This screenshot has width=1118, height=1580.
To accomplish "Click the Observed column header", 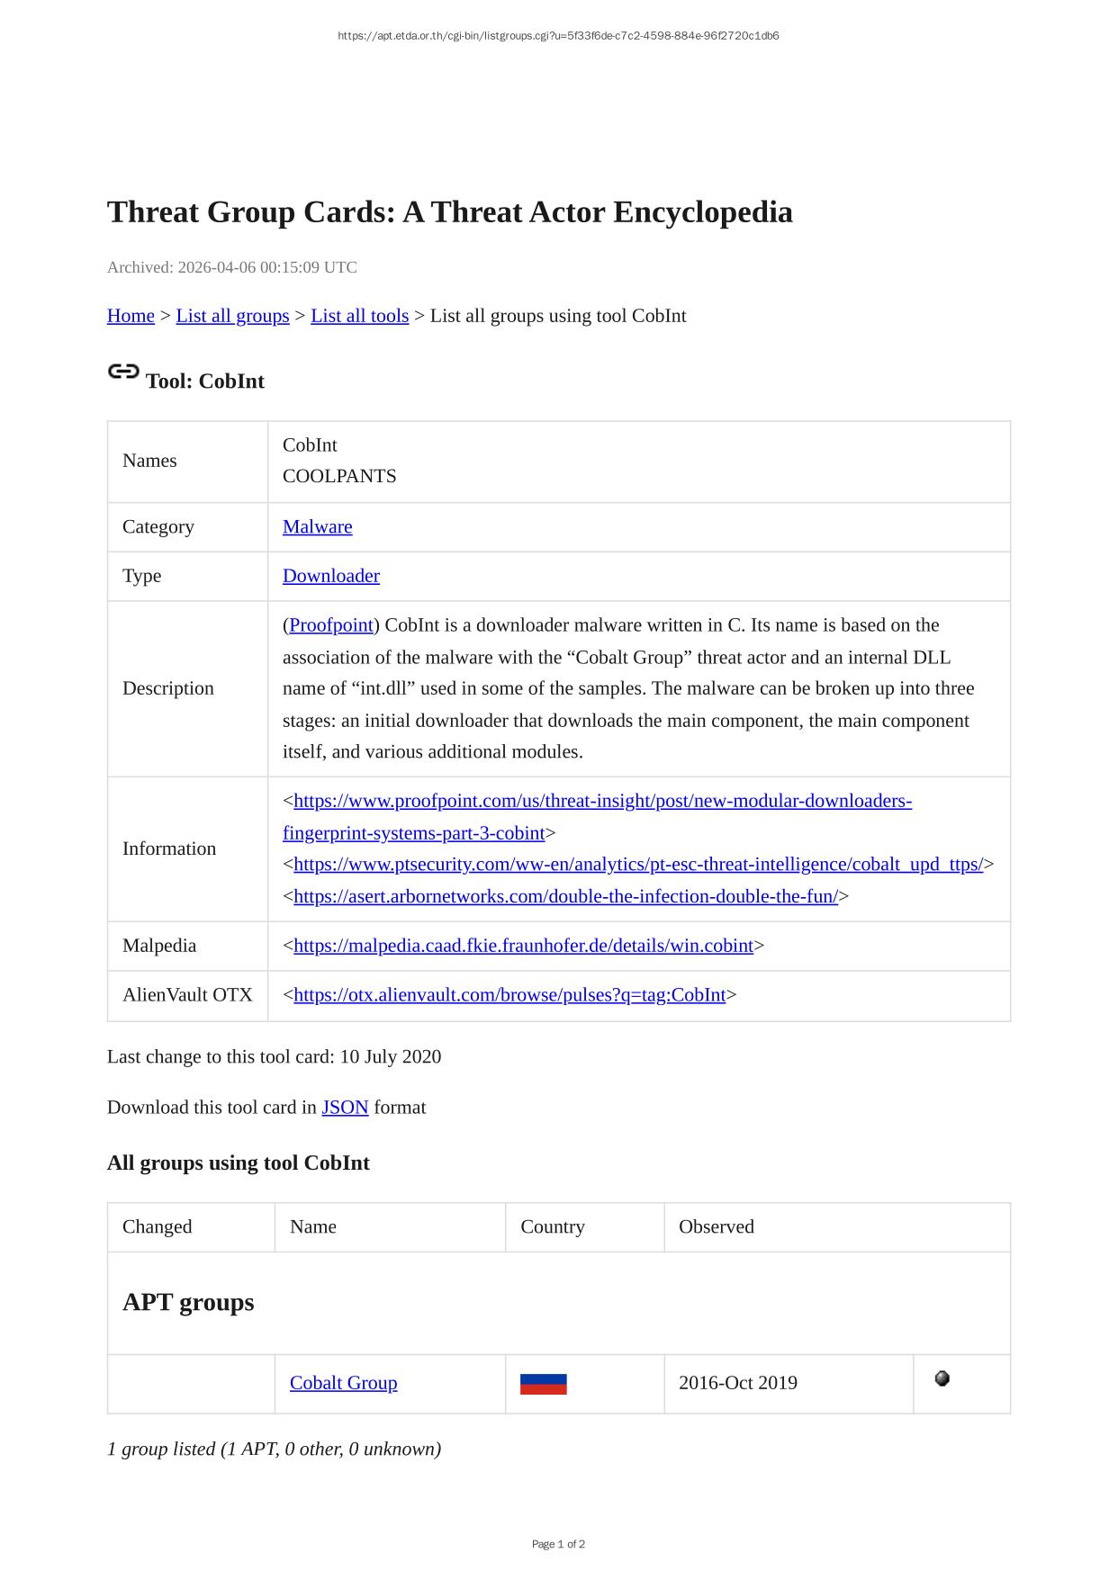I will tap(716, 1227).
